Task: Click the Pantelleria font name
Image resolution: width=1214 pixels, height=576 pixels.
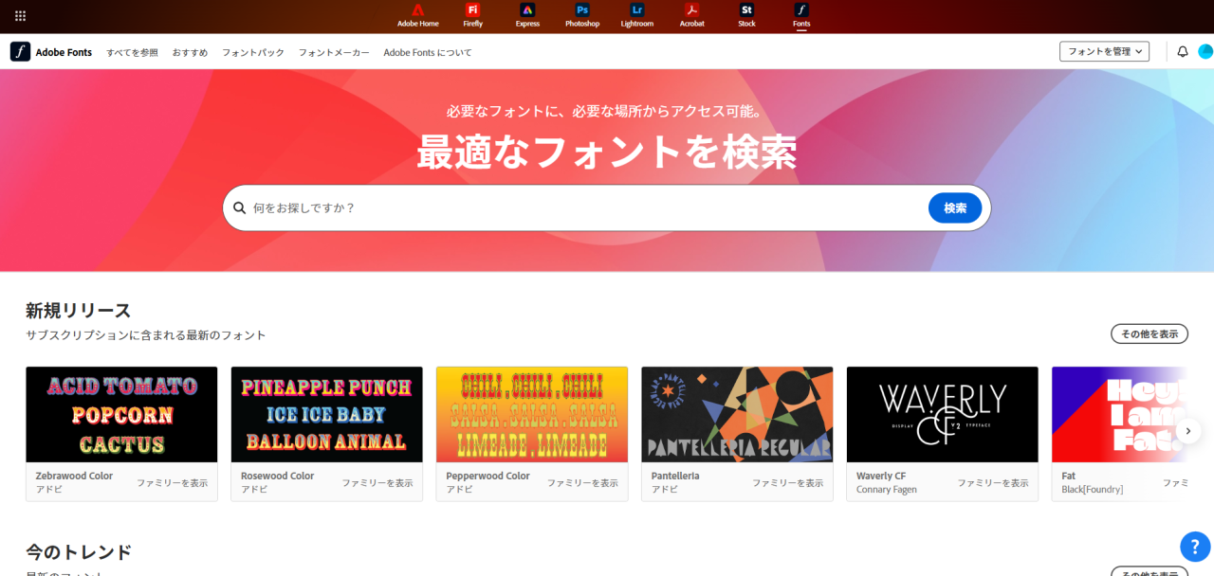Action: click(x=675, y=476)
